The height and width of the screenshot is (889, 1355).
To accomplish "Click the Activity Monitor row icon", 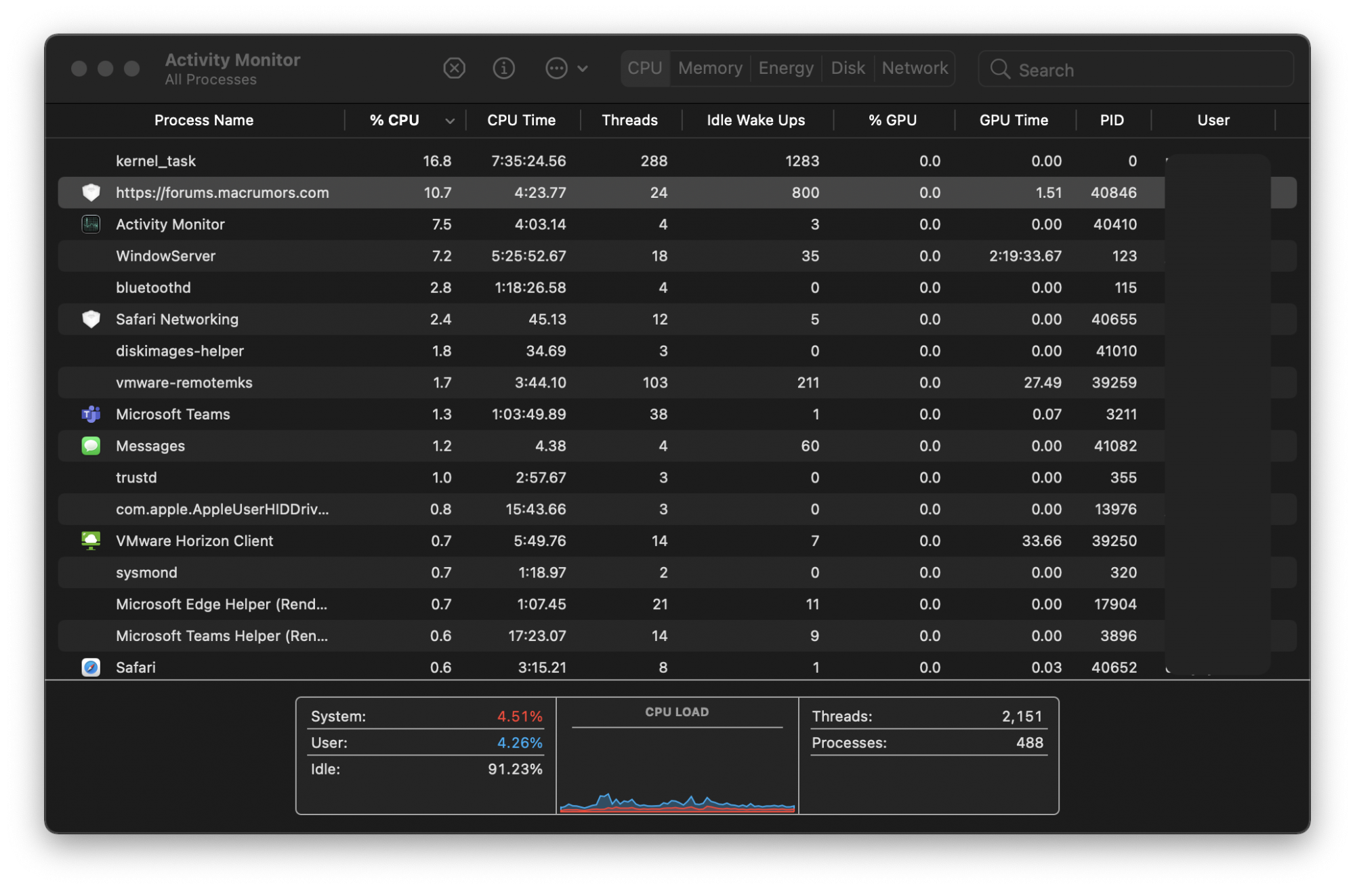I will point(91,224).
